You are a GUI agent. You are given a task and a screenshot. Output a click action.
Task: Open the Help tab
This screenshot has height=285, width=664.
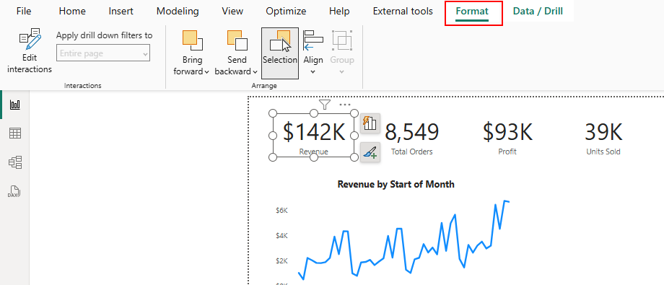pyautogui.click(x=339, y=12)
